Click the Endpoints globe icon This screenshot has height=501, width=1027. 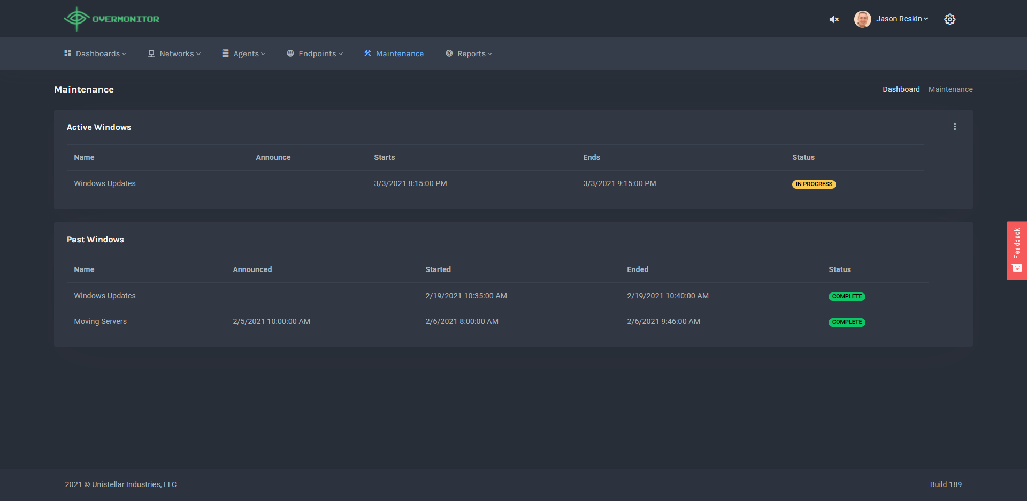[290, 53]
